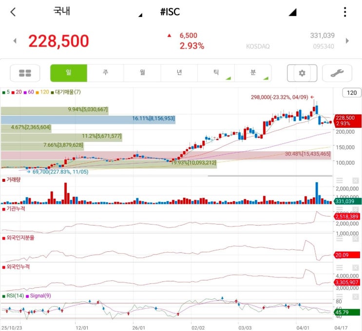Tap the KOSDAQ market label

pyautogui.click(x=258, y=47)
